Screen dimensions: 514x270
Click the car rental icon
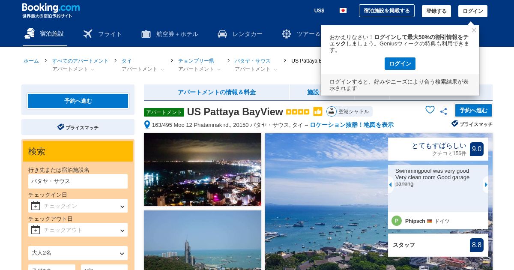point(222,34)
